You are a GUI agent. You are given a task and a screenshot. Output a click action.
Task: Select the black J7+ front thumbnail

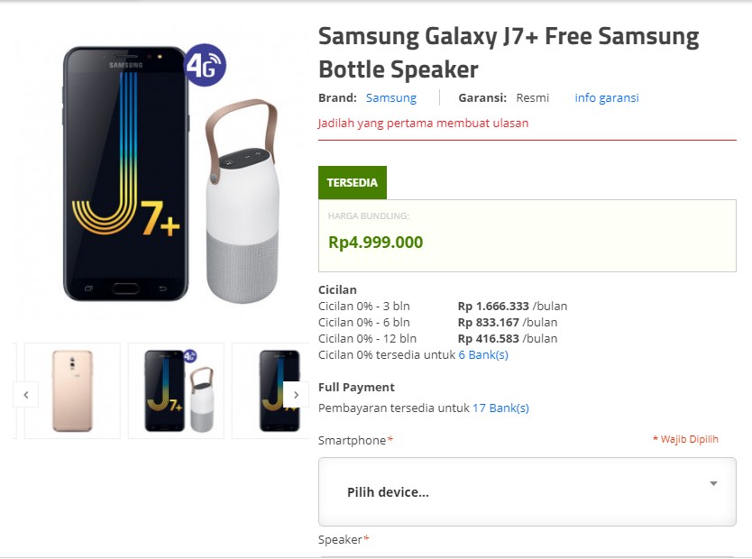[x=271, y=390]
